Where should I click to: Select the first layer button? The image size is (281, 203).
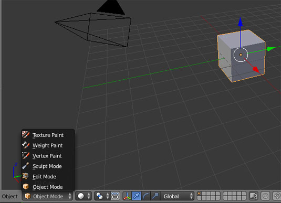pos(199,194)
